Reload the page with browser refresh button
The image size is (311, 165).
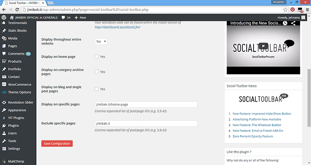coord(17,10)
